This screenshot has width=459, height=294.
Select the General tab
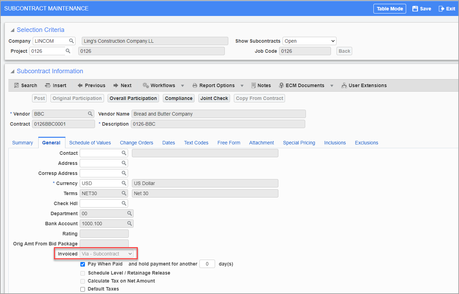point(52,143)
